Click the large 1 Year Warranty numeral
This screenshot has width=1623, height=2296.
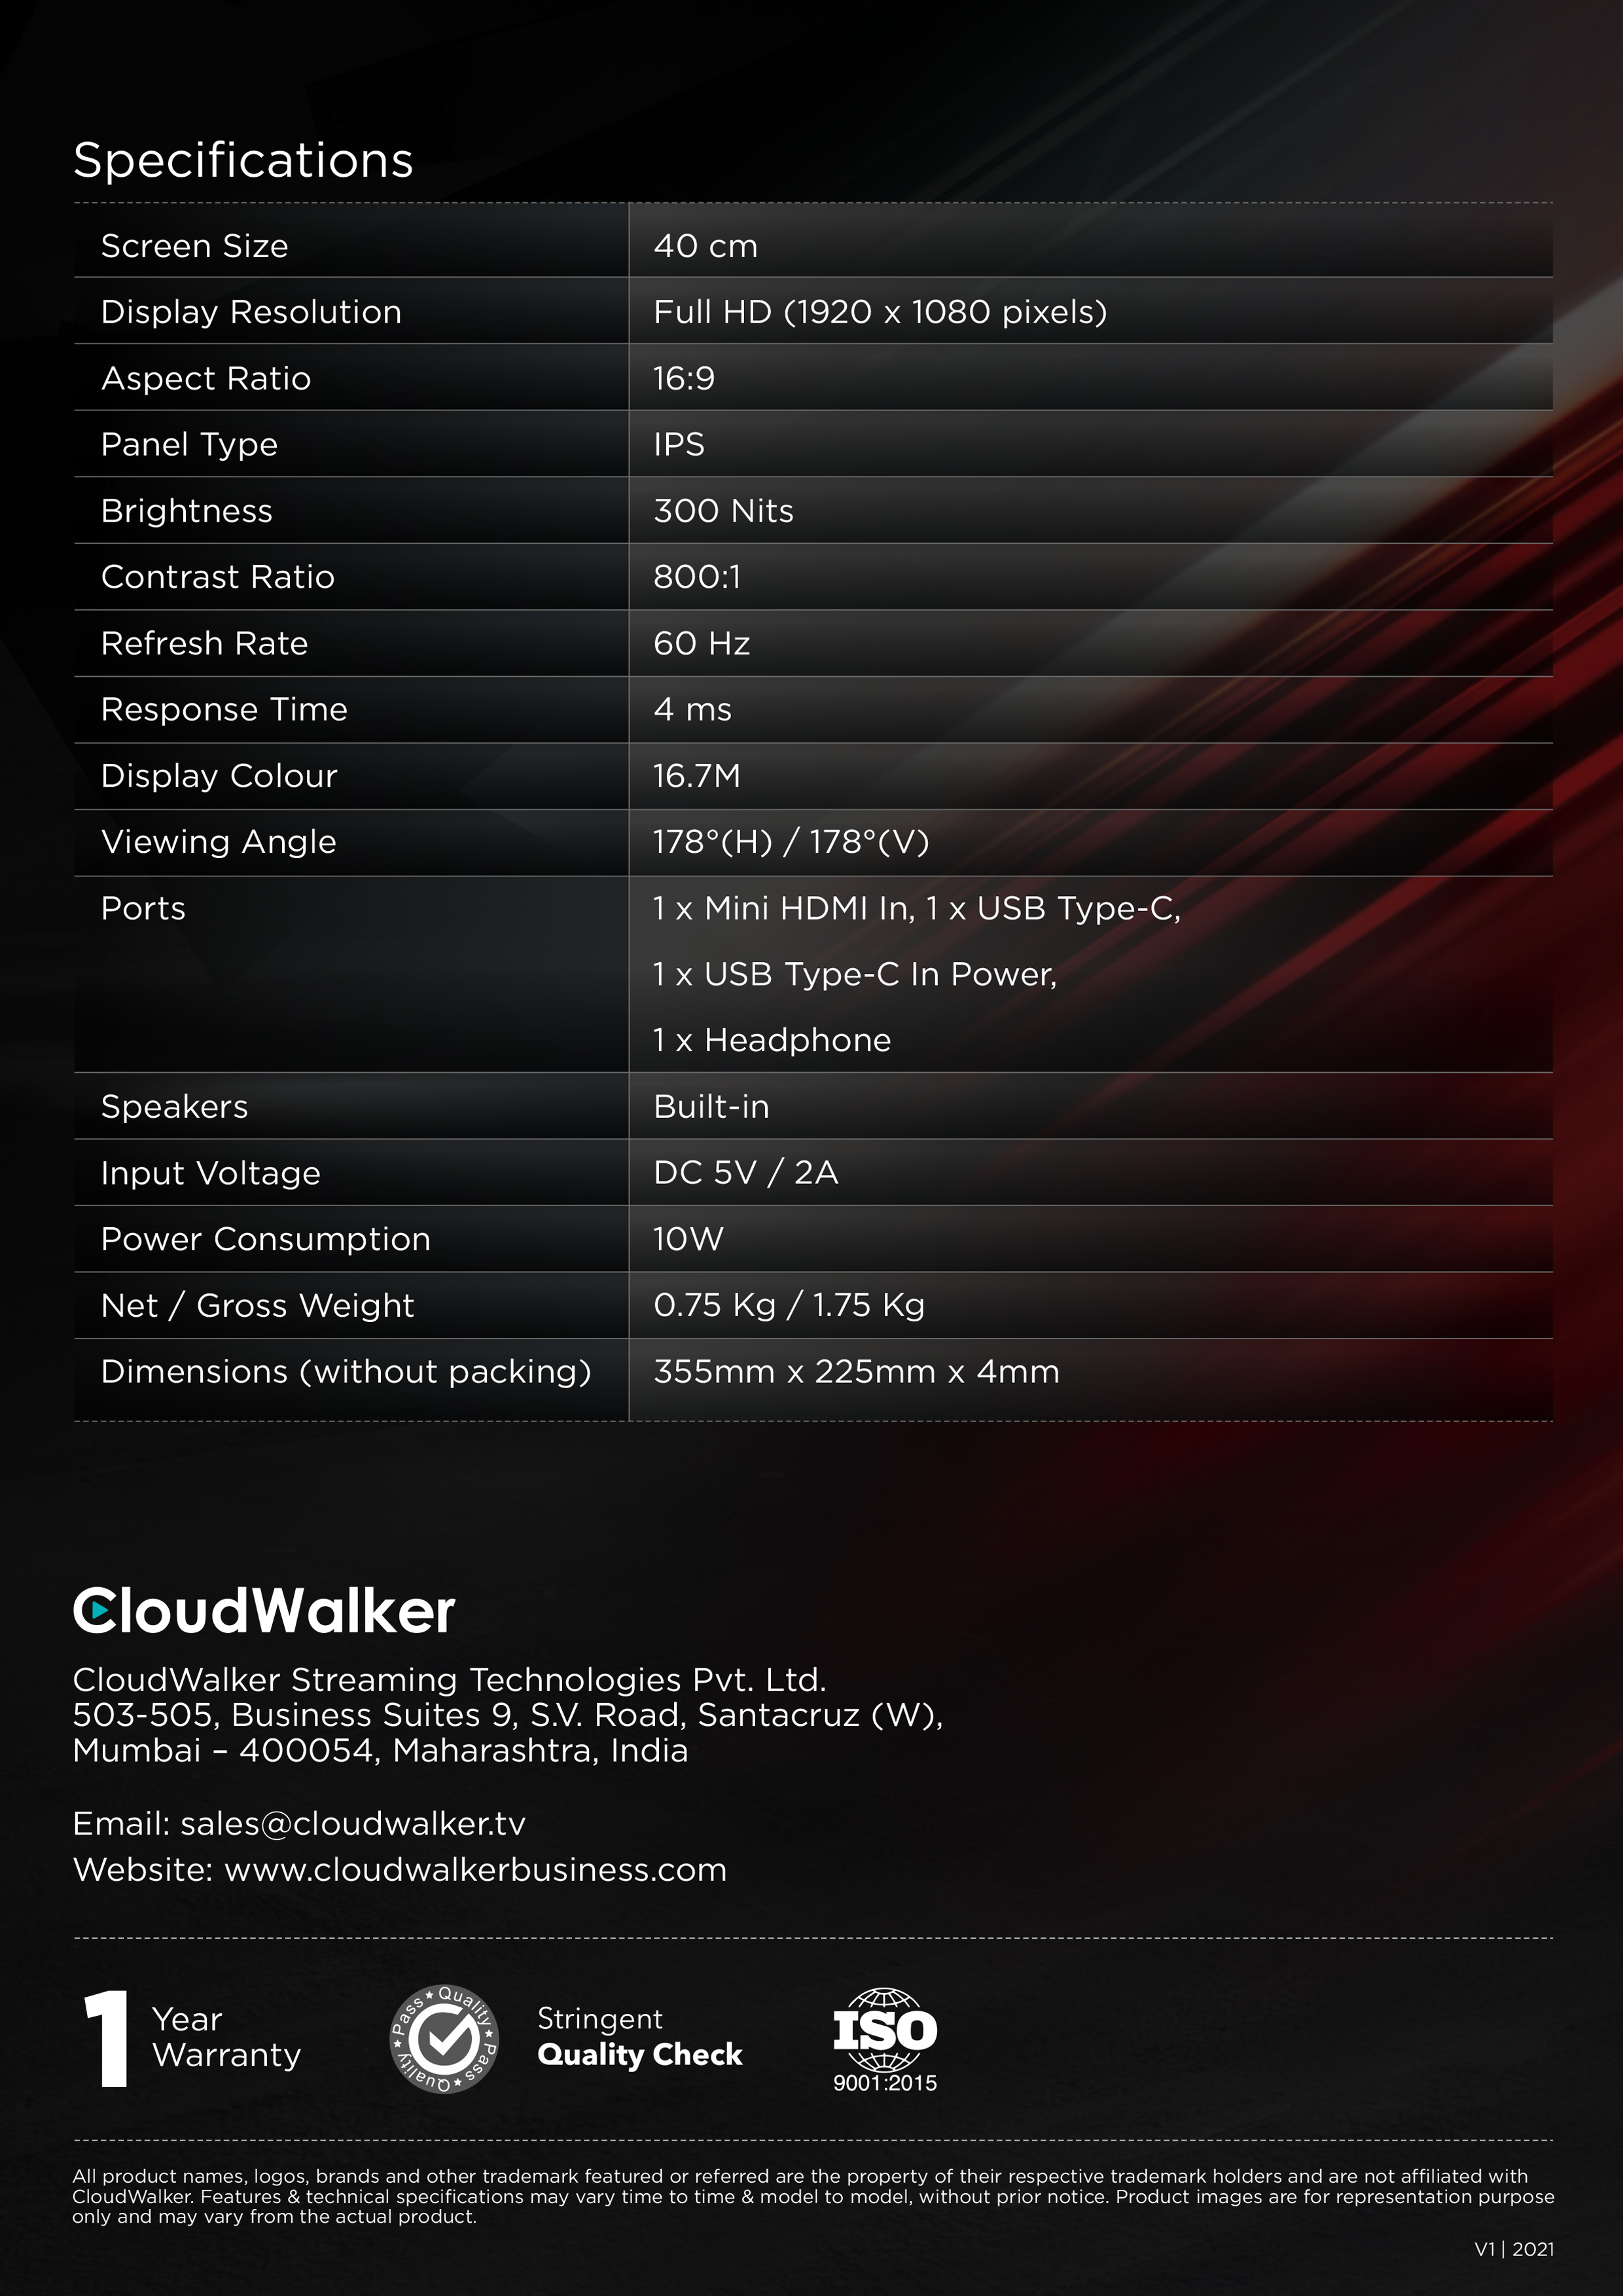coord(106,2039)
